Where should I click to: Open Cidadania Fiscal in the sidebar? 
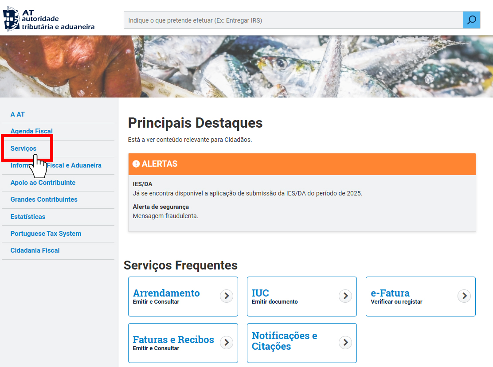click(x=35, y=250)
